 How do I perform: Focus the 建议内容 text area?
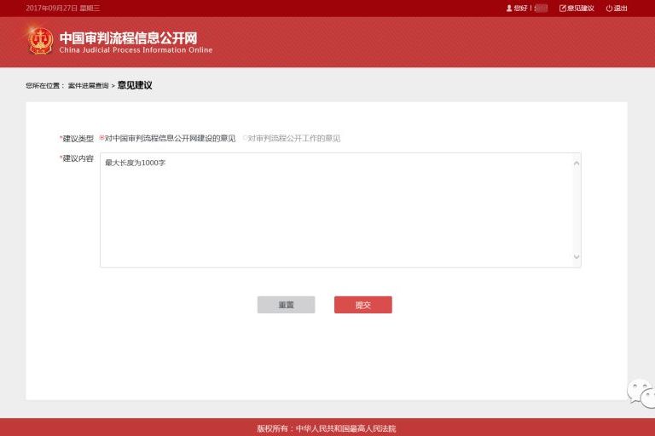click(x=337, y=210)
